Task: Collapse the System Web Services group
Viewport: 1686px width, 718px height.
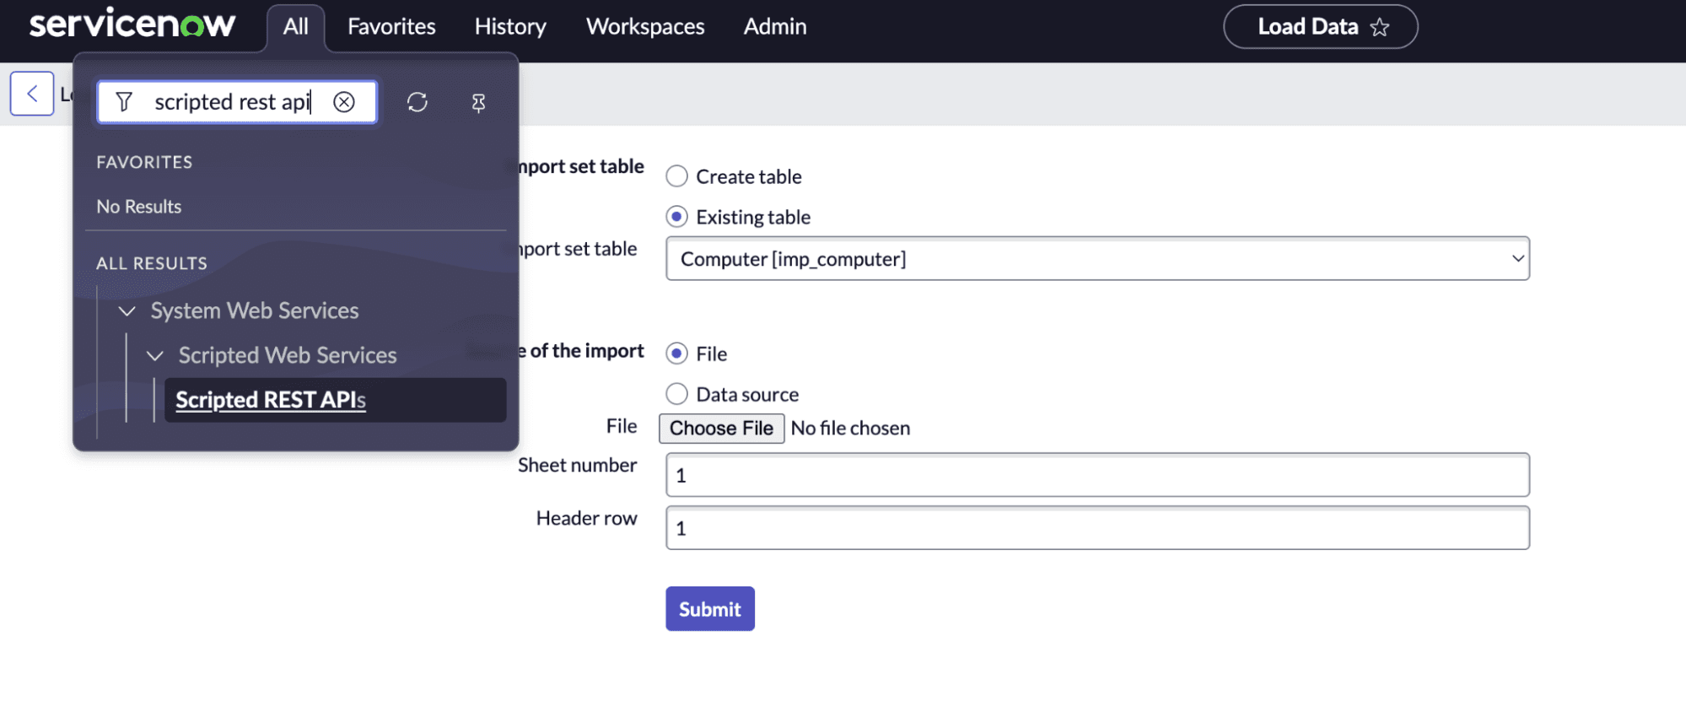Action: [127, 311]
